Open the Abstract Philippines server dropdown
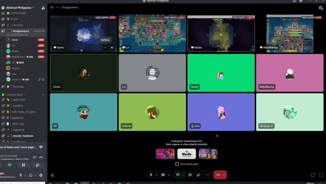The image size is (326, 184). coord(20,8)
